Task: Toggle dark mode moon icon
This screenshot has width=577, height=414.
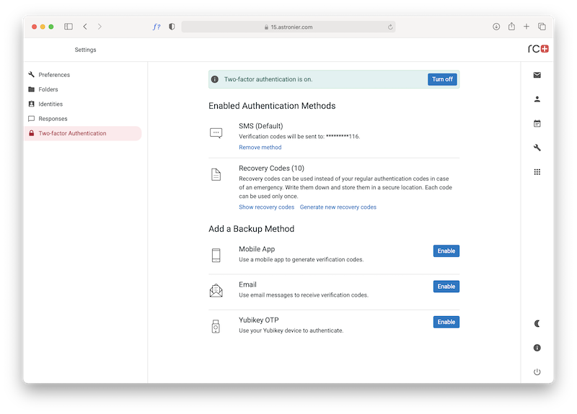Action: (x=537, y=323)
